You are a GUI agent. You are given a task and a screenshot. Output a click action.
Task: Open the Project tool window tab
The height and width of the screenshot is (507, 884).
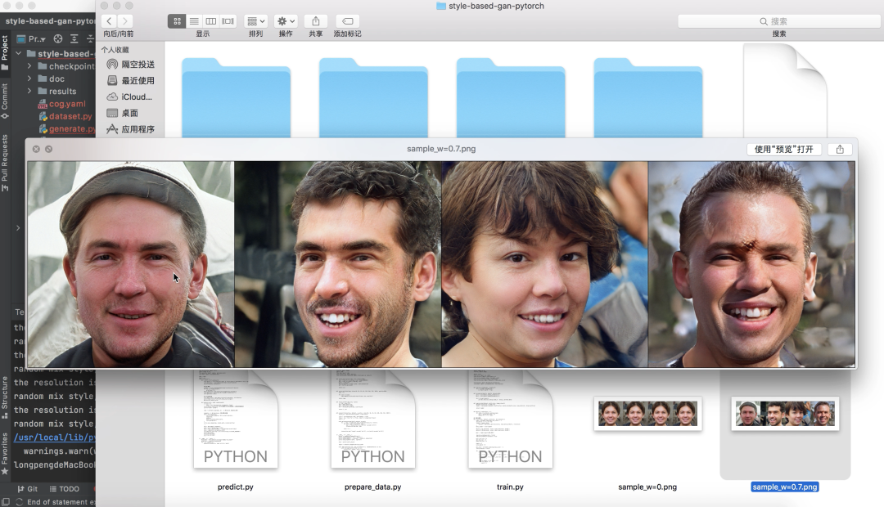(x=5, y=52)
